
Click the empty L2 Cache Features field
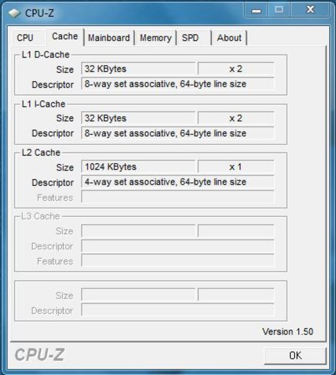178,197
